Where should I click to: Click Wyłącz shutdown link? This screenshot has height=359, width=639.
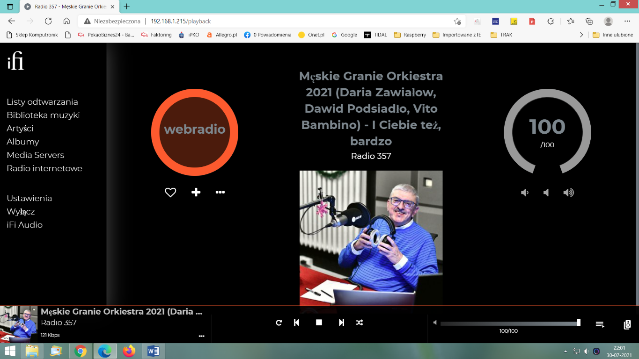point(21,212)
